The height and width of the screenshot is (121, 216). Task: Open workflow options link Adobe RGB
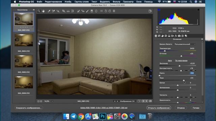click(104, 108)
